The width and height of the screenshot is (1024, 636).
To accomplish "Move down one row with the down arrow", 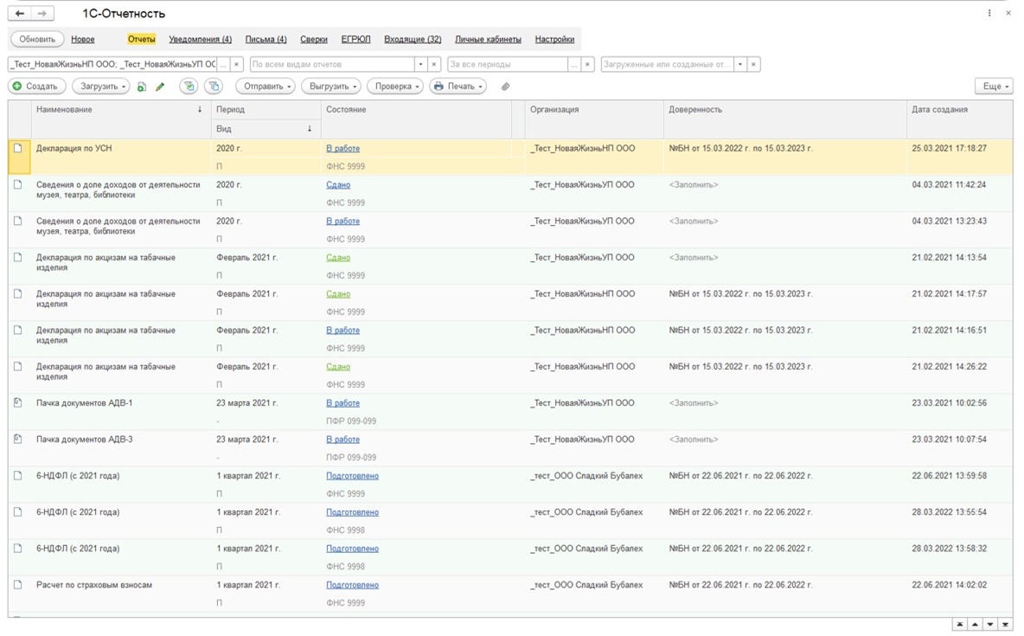I will click(990, 625).
